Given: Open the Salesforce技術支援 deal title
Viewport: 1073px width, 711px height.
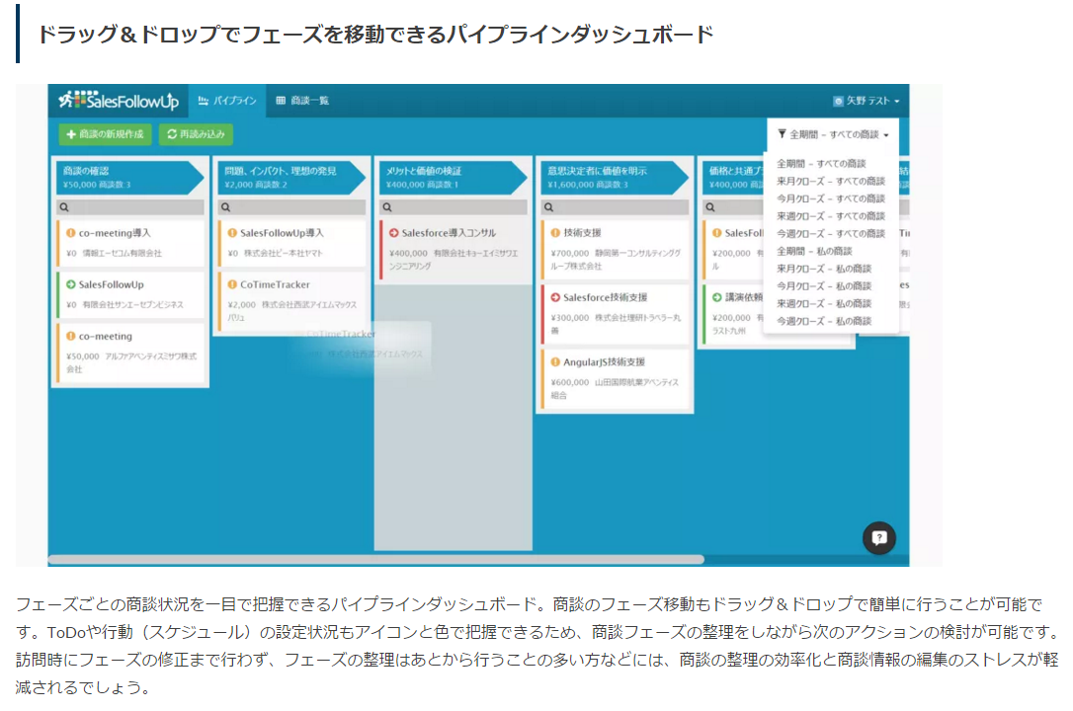Looking at the screenshot, I should tap(605, 297).
